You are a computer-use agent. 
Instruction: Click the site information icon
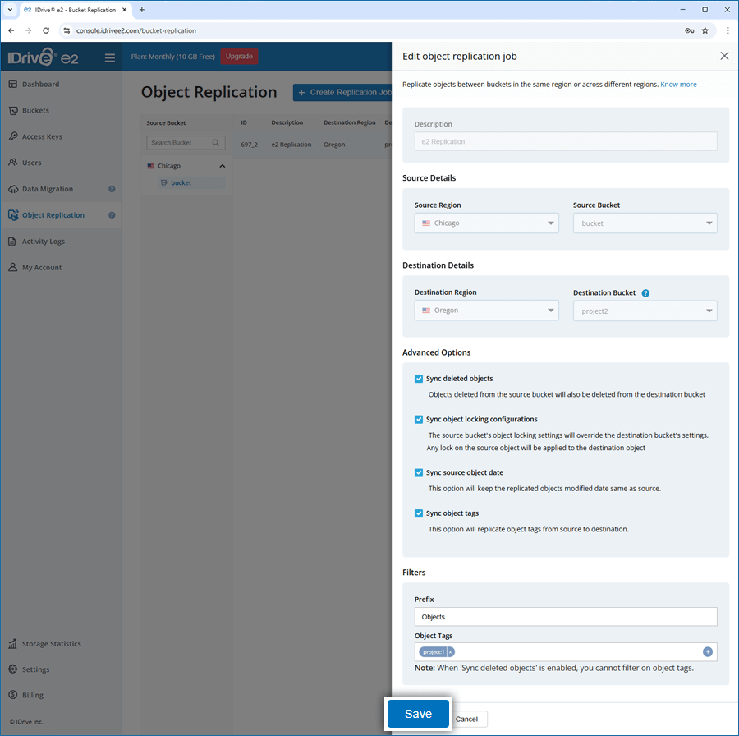[67, 30]
